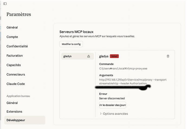Open the Confidentialité settings page
The image size is (187, 129).
(x=17, y=46)
